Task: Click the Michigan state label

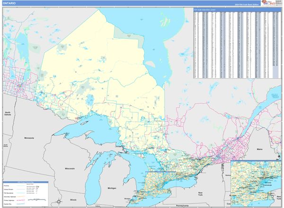Action: pos(112,188)
